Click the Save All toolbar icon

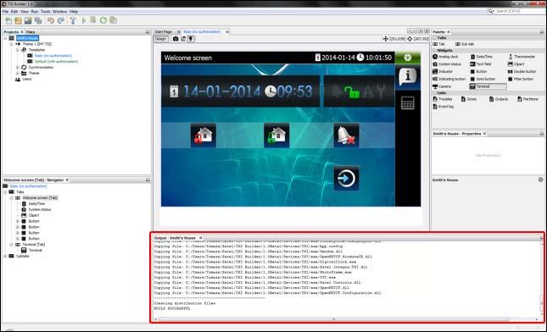click(37, 20)
